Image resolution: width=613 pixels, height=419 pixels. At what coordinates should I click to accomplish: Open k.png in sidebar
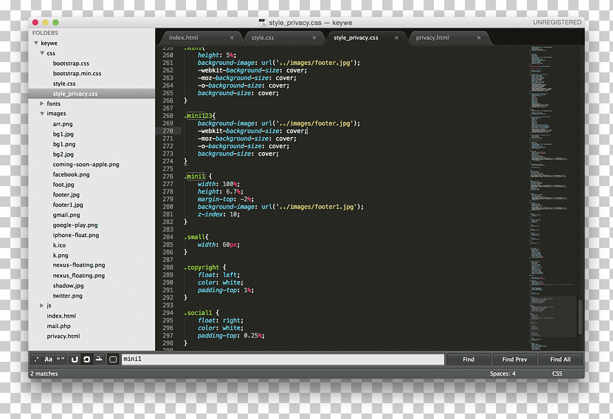coord(61,256)
